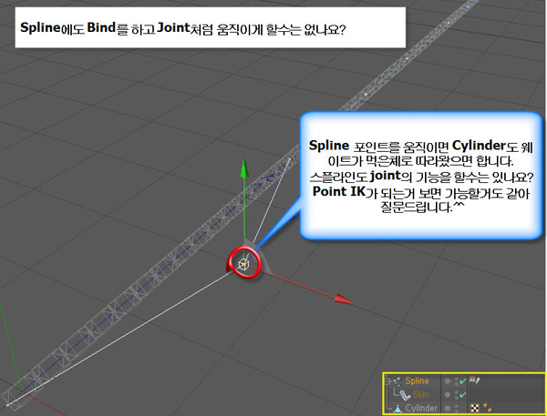Image resolution: width=547 pixels, height=416 pixels.
Task: Toggle Cylinder visibility dots
Action: [457, 409]
